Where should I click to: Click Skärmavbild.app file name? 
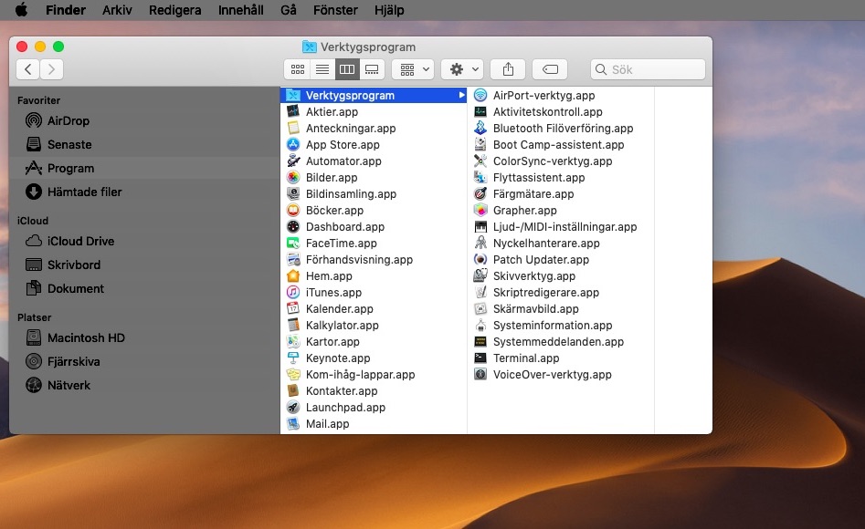pyautogui.click(x=535, y=309)
